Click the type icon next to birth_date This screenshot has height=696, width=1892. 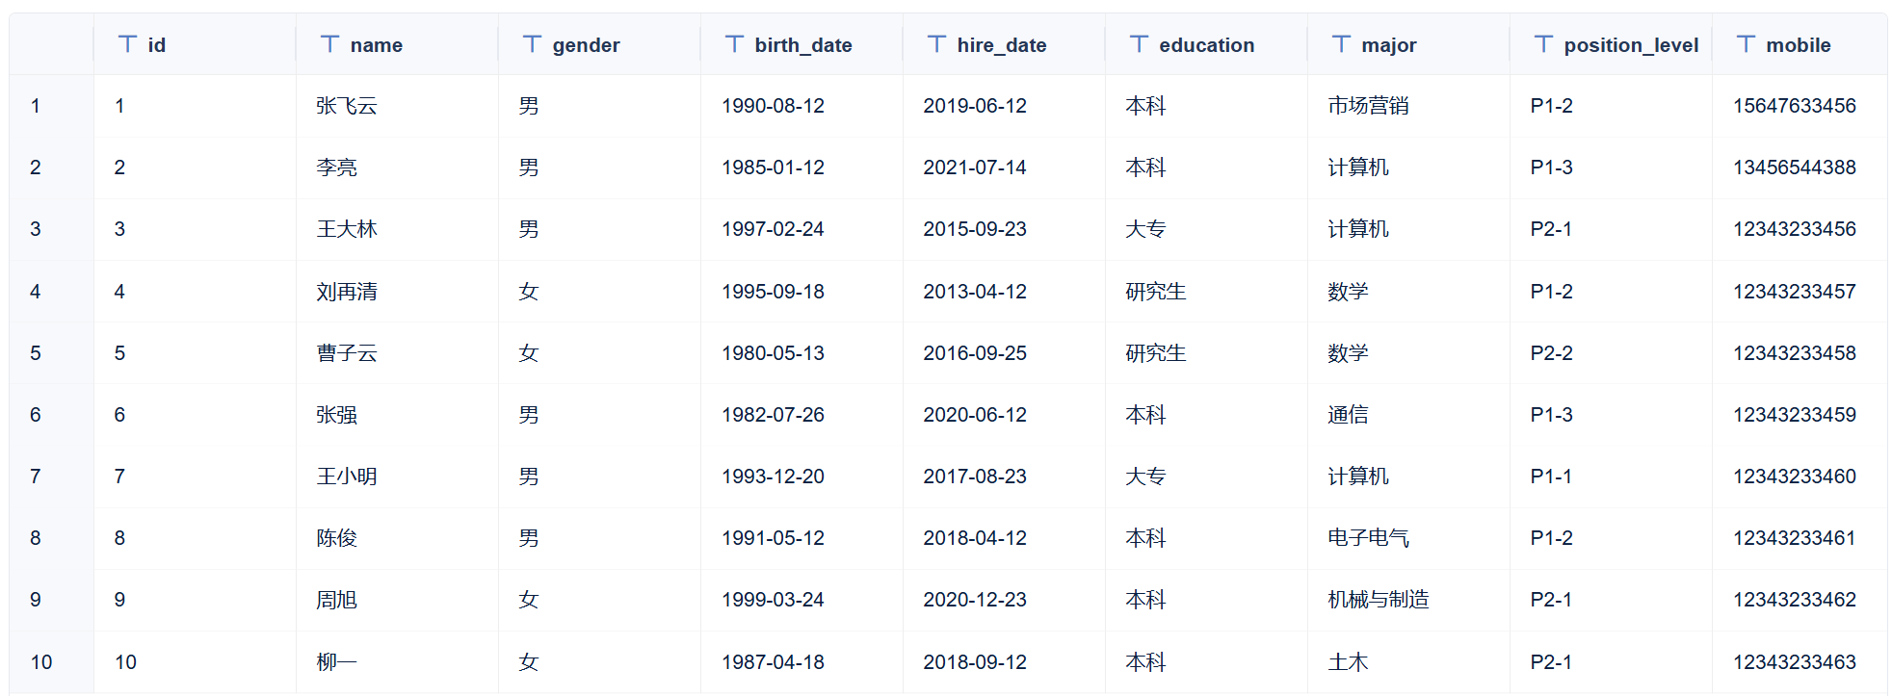tap(734, 44)
